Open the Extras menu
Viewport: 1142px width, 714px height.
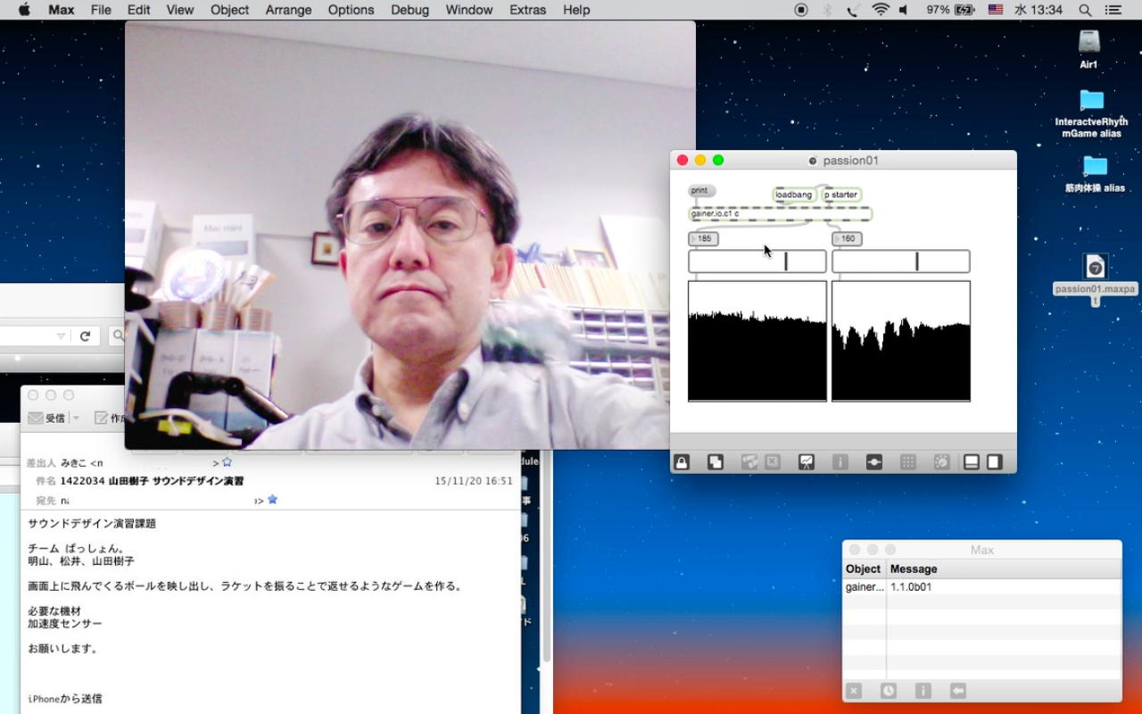pos(527,10)
